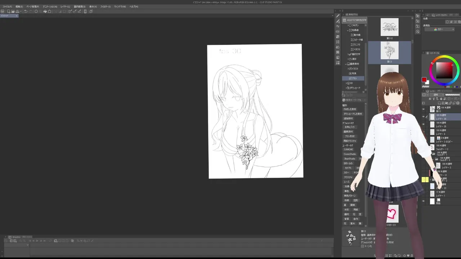Filter by ダウンロードした素材 tag
Image resolution: width=461 pixels, height=259 pixels.
pos(353,114)
